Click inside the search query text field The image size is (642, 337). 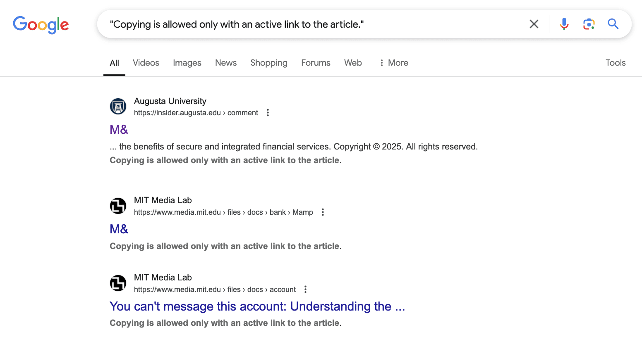pyautogui.click(x=314, y=24)
